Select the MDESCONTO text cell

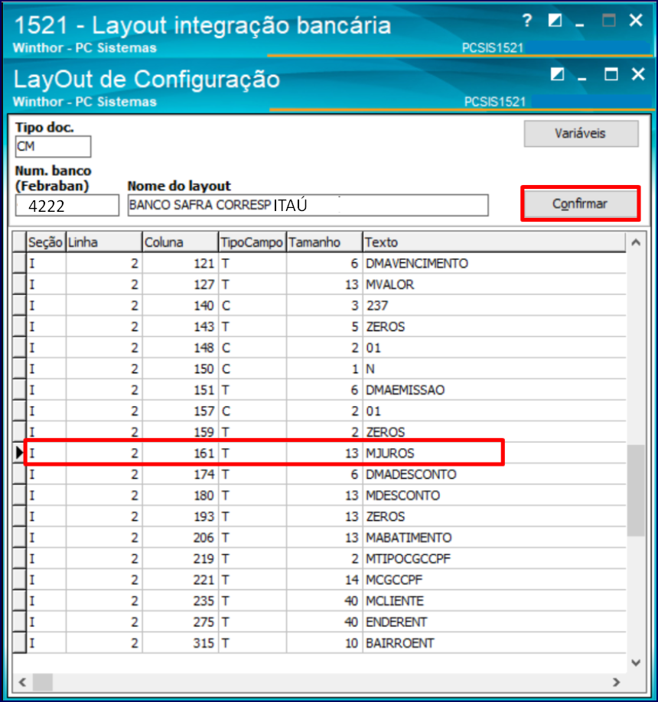pyautogui.click(x=494, y=496)
